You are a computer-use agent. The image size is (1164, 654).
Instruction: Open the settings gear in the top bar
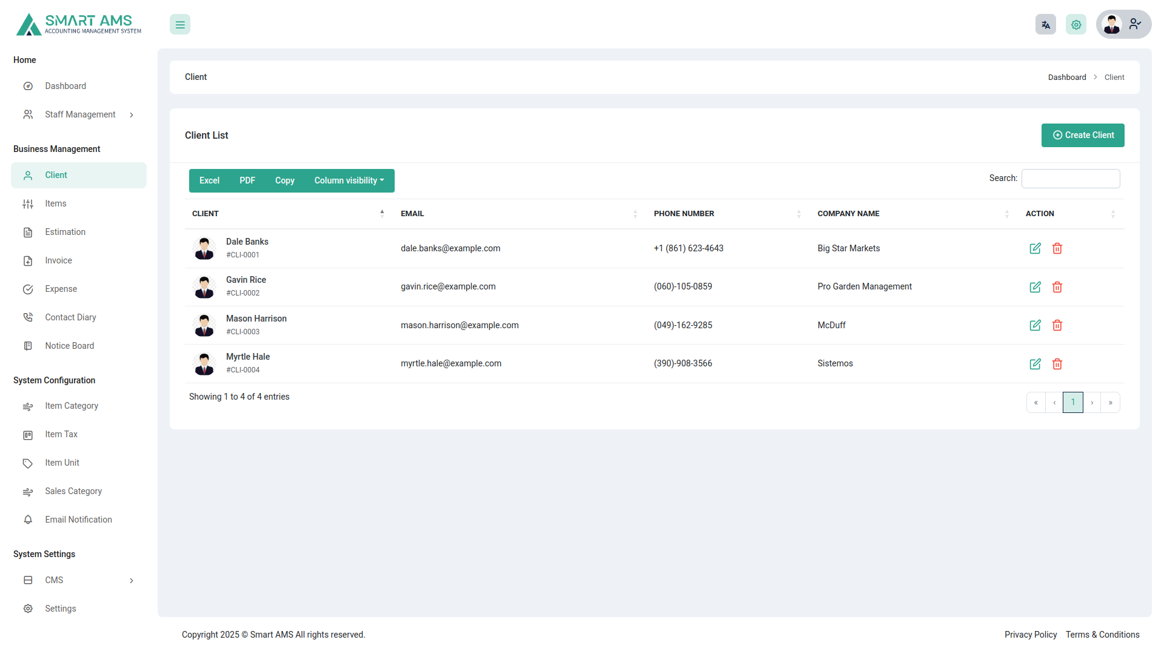1075,24
